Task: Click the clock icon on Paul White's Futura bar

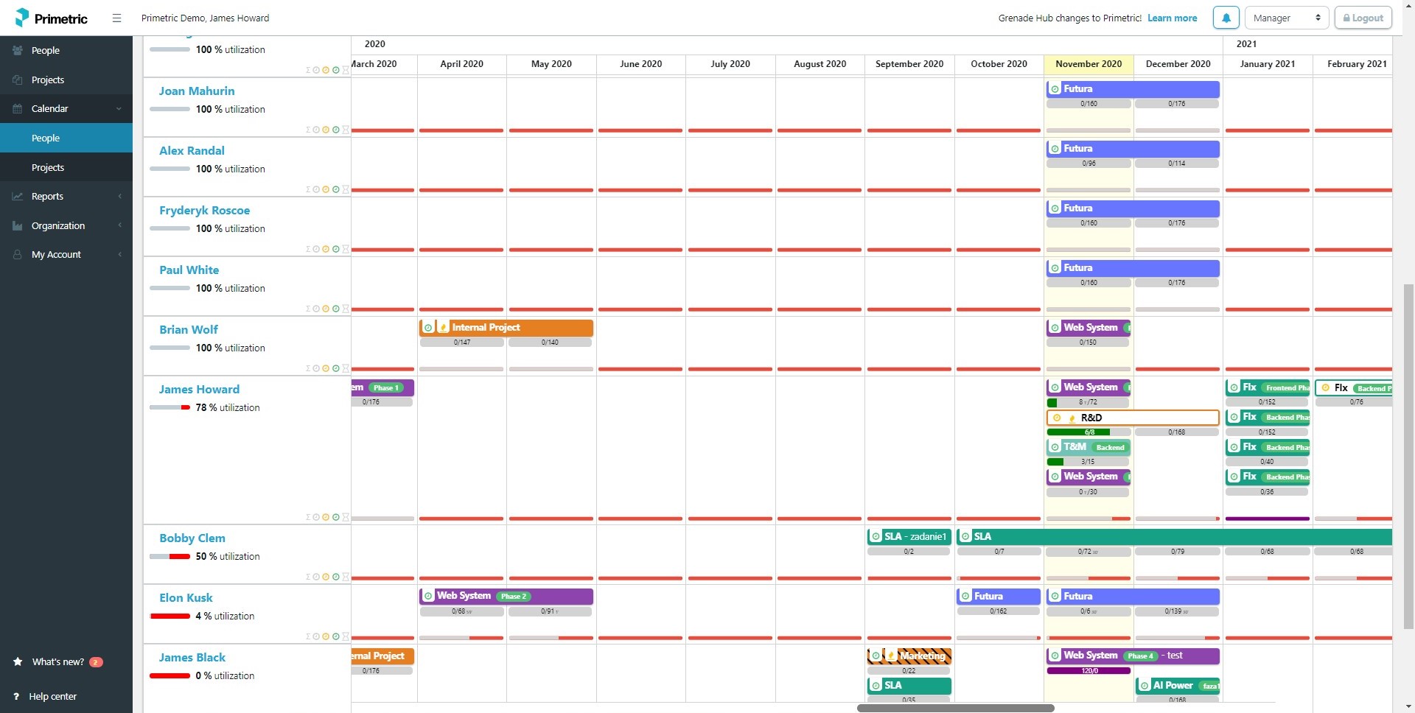Action: [1055, 268]
